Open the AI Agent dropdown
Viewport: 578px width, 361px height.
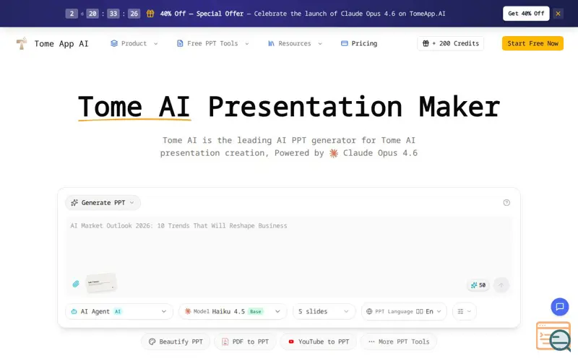click(119, 312)
